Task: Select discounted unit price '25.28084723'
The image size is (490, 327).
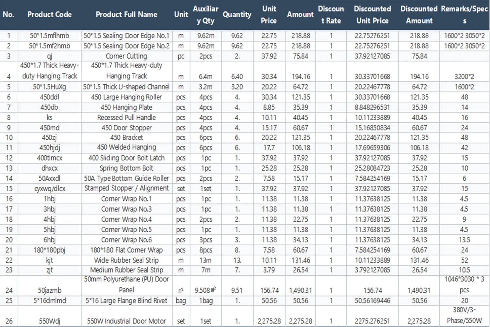Action: (372, 168)
